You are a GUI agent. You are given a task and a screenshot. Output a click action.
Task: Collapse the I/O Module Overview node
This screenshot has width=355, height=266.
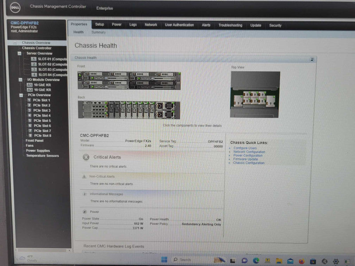tap(20, 80)
